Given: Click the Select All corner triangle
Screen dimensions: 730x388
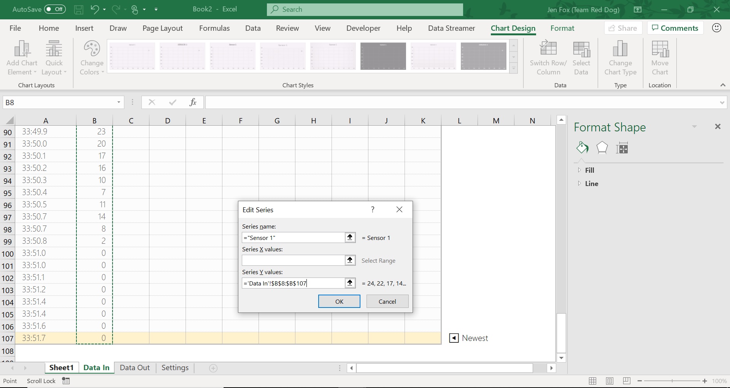Looking at the screenshot, I should pyautogui.click(x=9, y=121).
